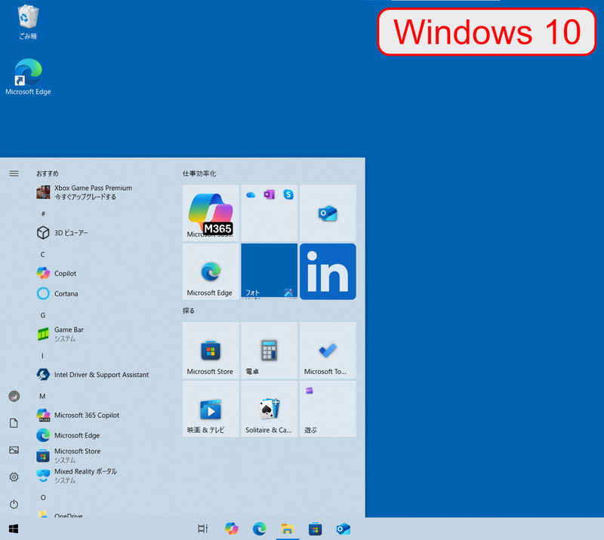The height and width of the screenshot is (540, 604).
Task: Click the G letter group header
Action: (x=43, y=315)
